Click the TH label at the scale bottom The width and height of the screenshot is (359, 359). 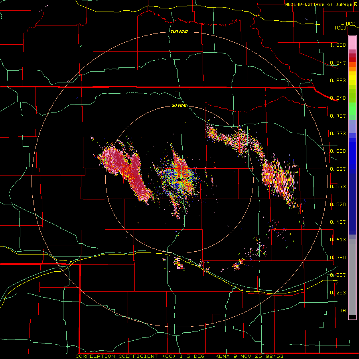pyautogui.click(x=343, y=311)
